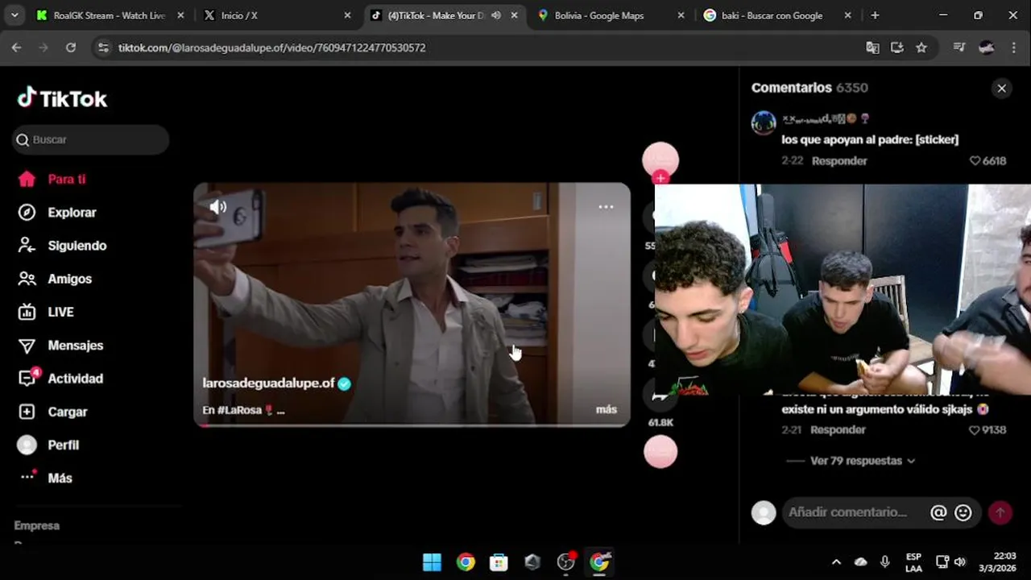Open the site information icon in address bar
This screenshot has width=1031, height=580.
coord(103,48)
